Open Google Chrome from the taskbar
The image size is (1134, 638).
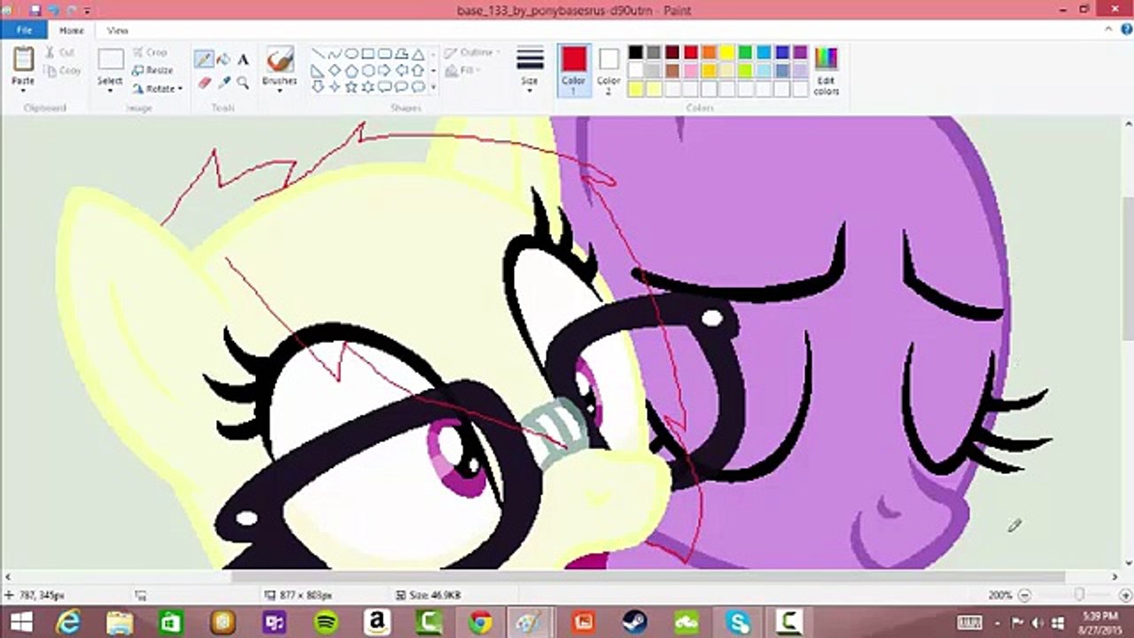[480, 622]
